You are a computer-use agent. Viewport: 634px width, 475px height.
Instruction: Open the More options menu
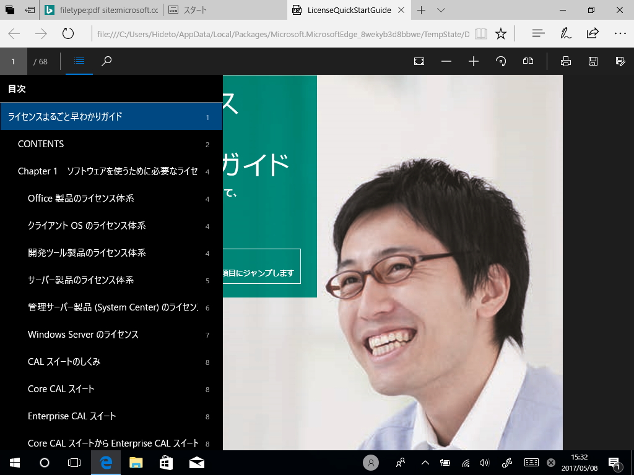point(620,33)
